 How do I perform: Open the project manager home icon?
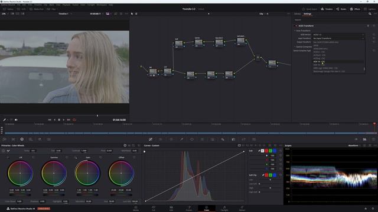coord(366,208)
